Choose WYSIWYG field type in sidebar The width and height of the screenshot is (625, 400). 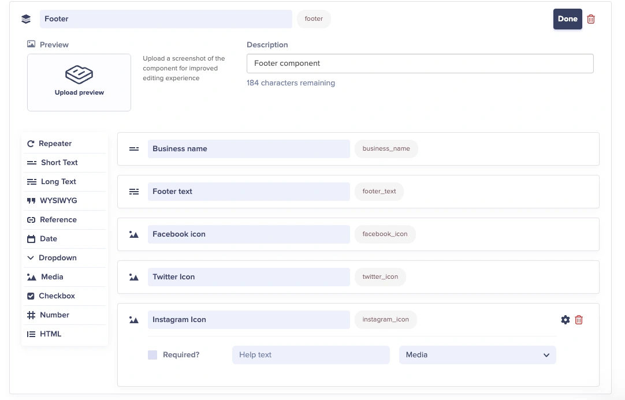(58, 201)
